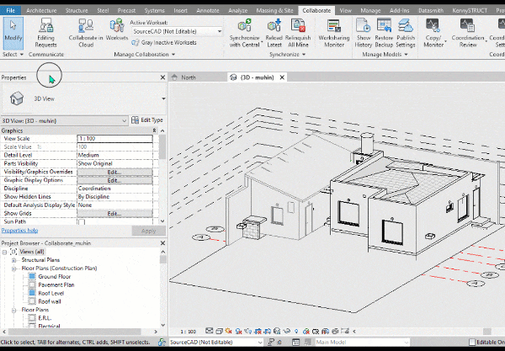The width and height of the screenshot is (505, 351).
Task: Switch to the Annotate ribbon tab
Action: [208, 10]
